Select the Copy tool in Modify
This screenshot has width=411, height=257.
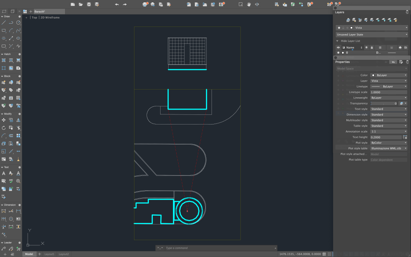click(11, 120)
